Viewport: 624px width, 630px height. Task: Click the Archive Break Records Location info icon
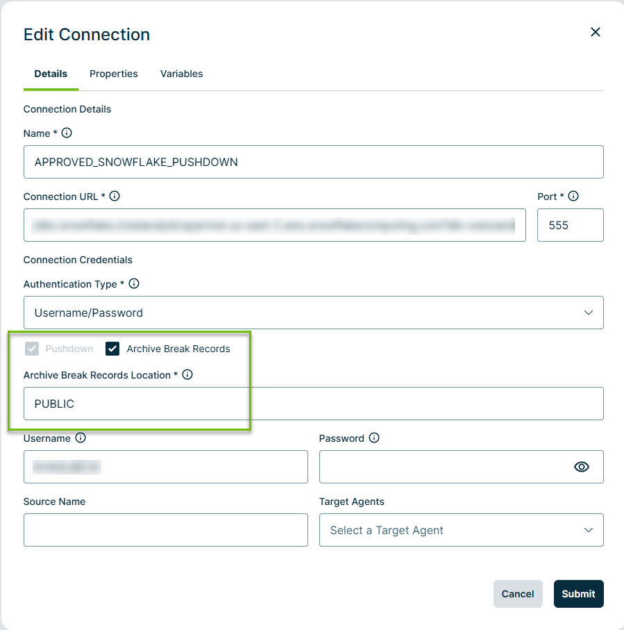point(187,375)
